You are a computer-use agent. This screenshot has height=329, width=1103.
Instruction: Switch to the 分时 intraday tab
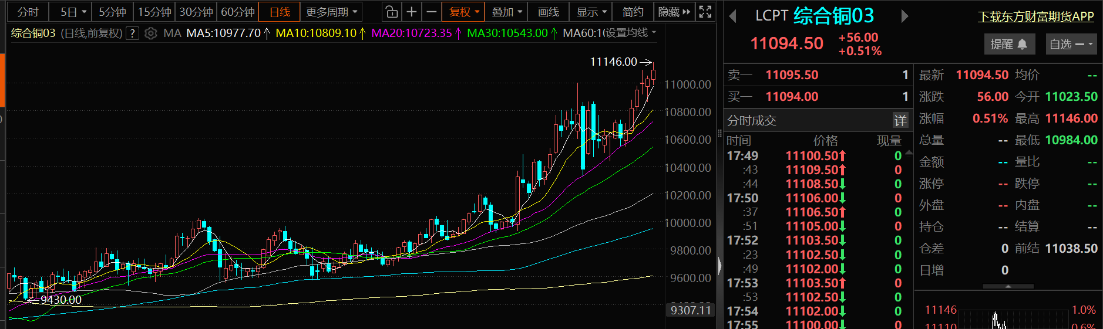pyautogui.click(x=28, y=12)
